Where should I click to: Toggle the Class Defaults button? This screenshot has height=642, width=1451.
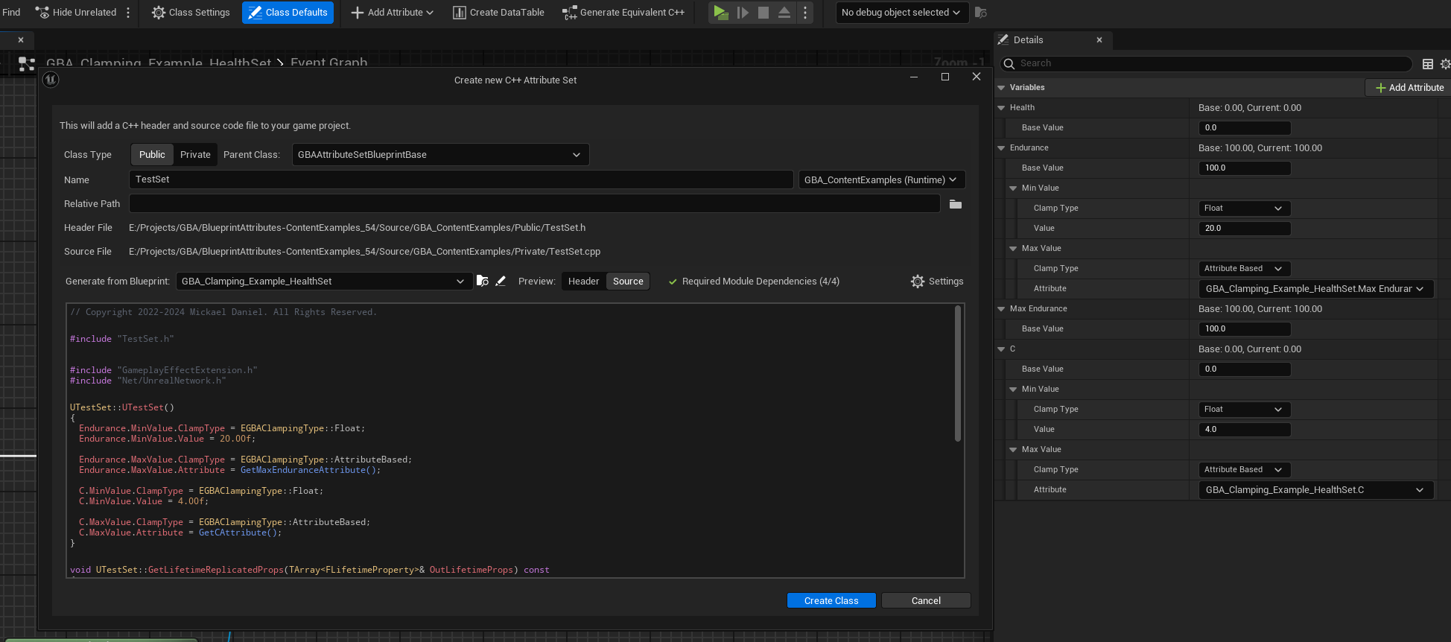click(x=288, y=12)
